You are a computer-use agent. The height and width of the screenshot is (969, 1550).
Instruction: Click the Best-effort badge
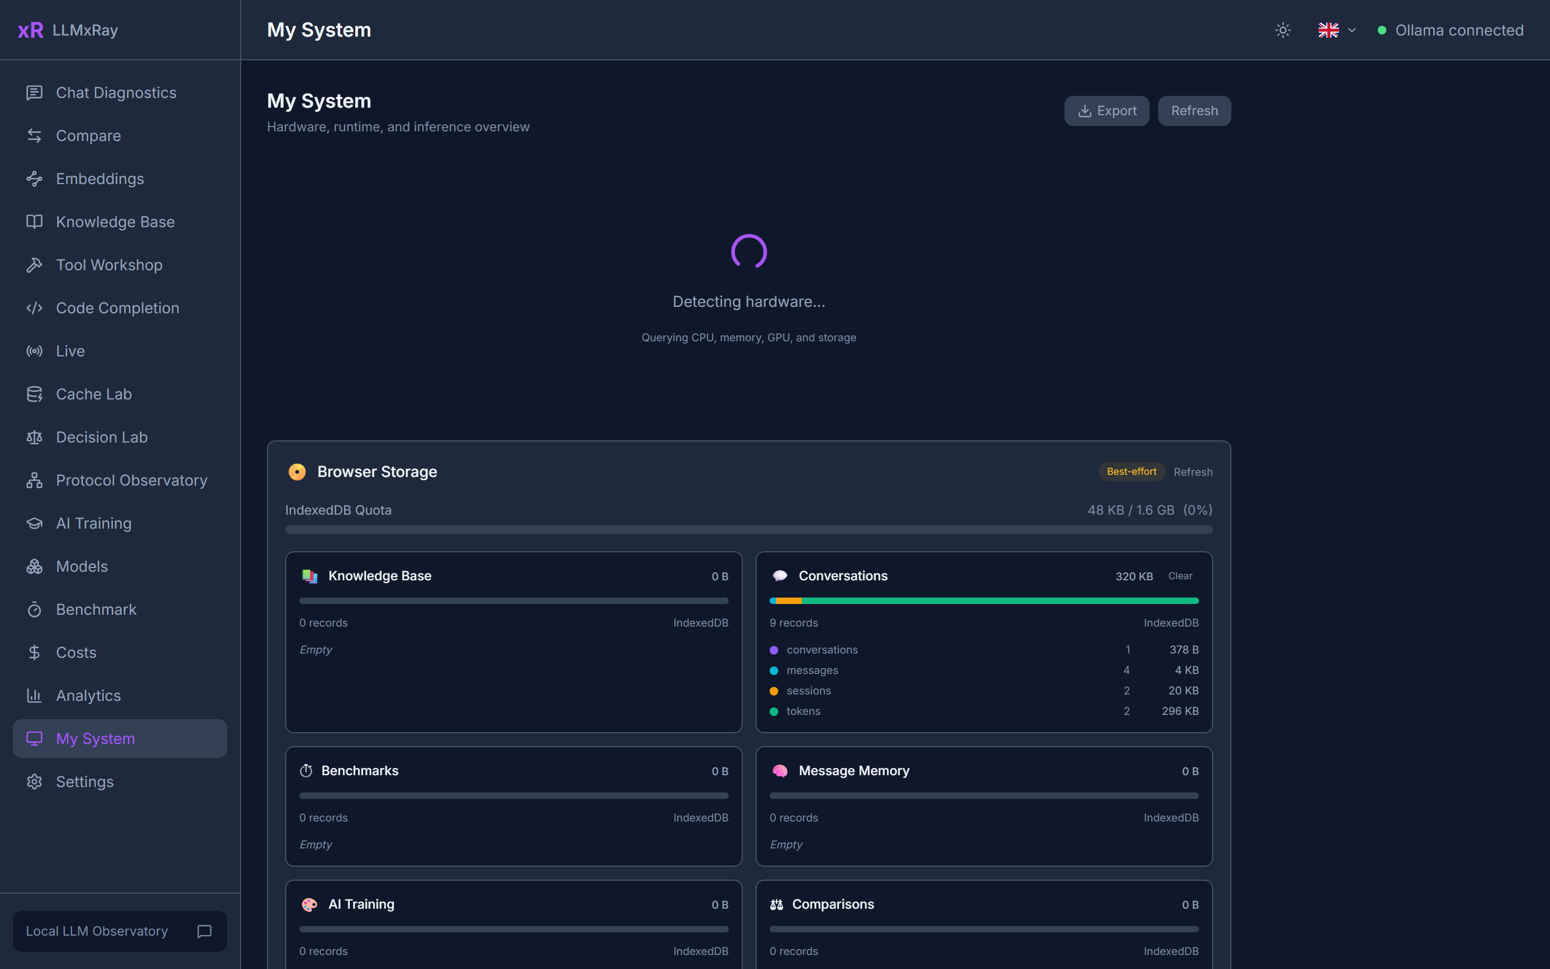(1132, 472)
